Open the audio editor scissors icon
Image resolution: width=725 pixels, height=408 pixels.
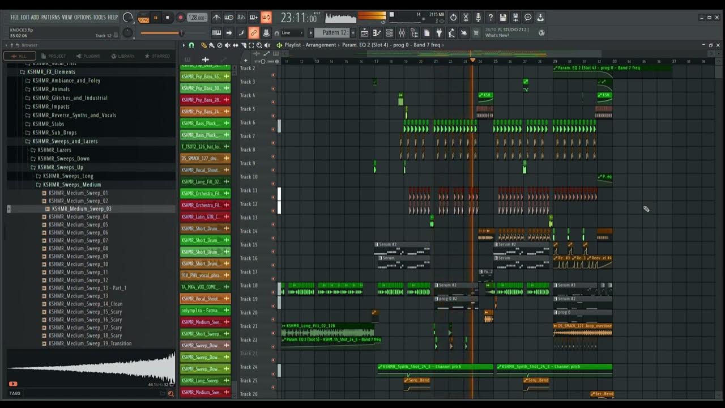coord(466,18)
